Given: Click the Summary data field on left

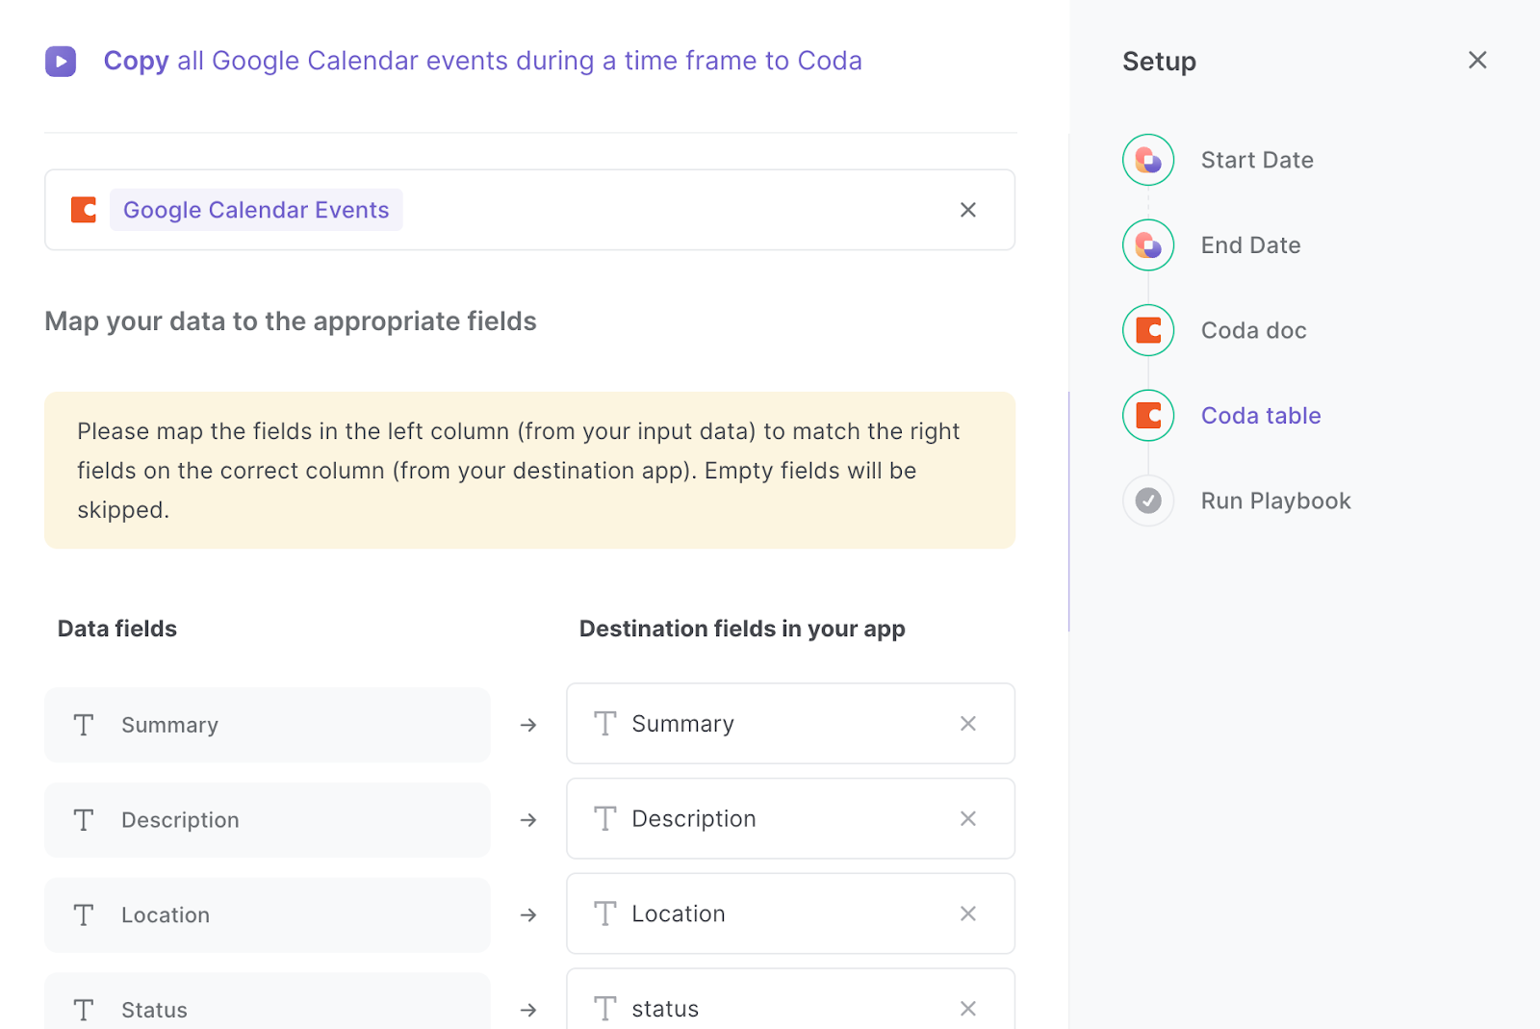Looking at the screenshot, I should tap(267, 725).
